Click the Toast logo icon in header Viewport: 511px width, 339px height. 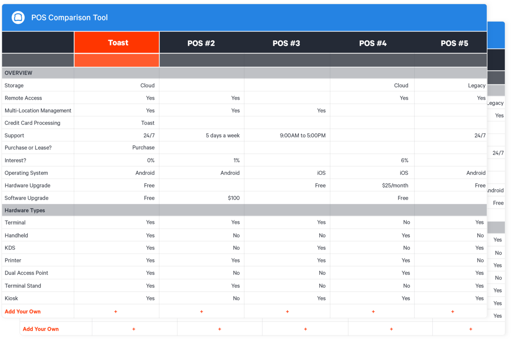(18, 17)
